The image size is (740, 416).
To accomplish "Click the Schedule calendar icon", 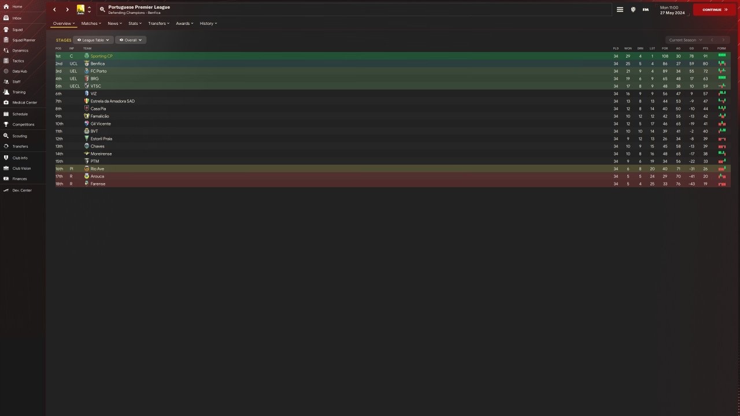I will pos(6,114).
